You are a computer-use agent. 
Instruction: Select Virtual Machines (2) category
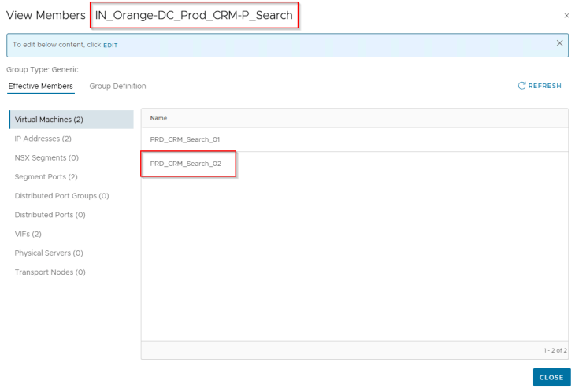[49, 120]
